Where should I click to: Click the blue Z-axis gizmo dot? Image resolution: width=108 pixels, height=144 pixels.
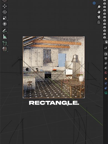tap(94, 3)
